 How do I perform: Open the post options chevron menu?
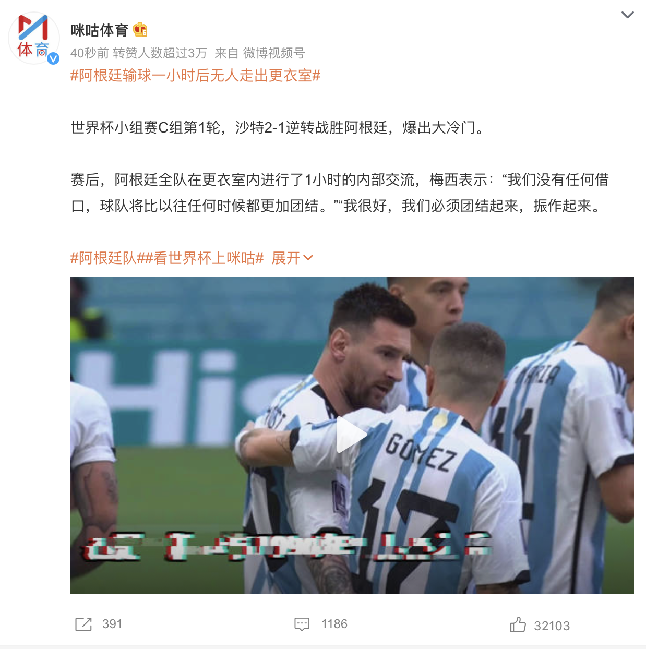tap(628, 15)
